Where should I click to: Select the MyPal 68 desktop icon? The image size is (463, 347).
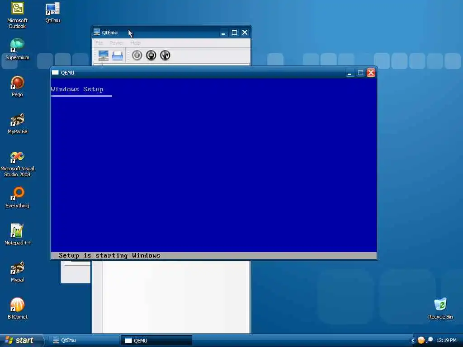coord(17,124)
